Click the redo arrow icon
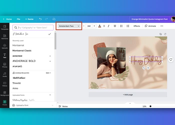The height and width of the screenshot is (125, 175). 46,19
